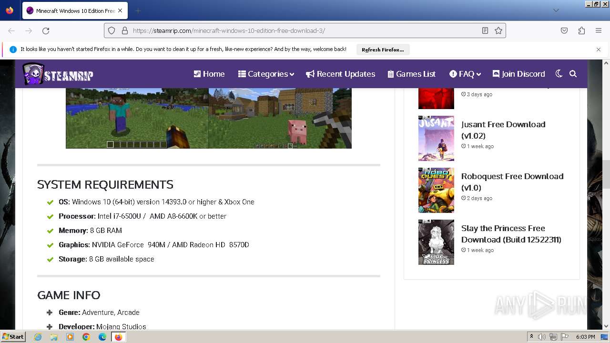The width and height of the screenshot is (610, 343).
Task: Open Windows Media Player from the taskbar
Action: (x=70, y=337)
